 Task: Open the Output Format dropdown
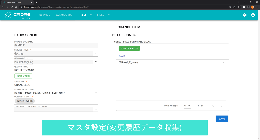tap(96, 100)
